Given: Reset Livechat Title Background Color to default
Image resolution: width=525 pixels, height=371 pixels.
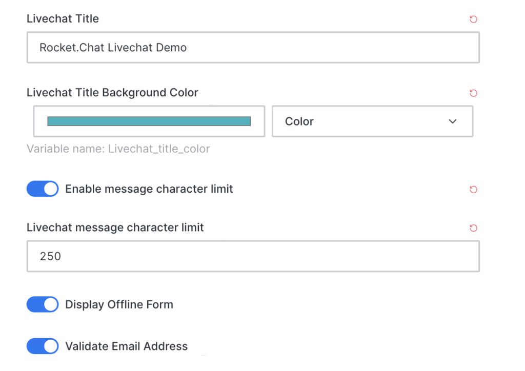Looking at the screenshot, I should pos(473,93).
